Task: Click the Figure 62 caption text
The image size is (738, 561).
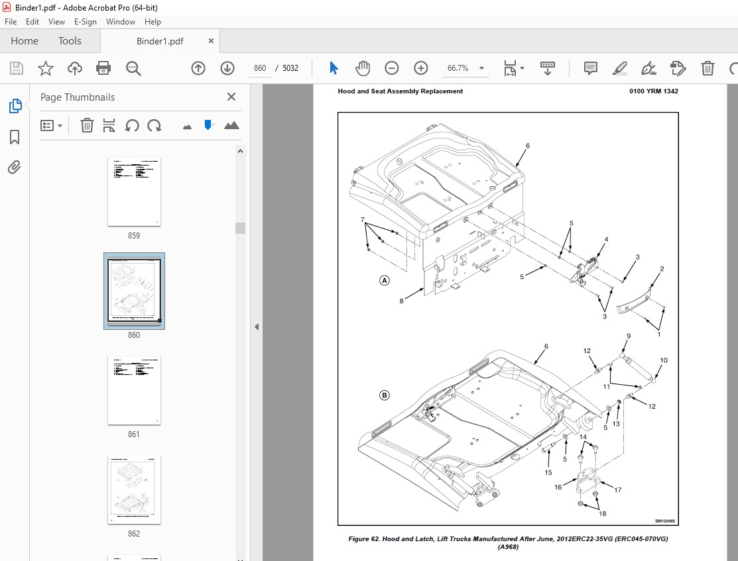Action: tap(509, 542)
